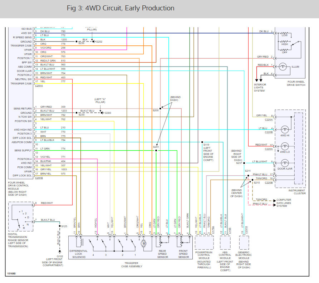Click the HIGH resistor in four-wheel drive switch
Screen dimensions: 319x283
(284, 42)
